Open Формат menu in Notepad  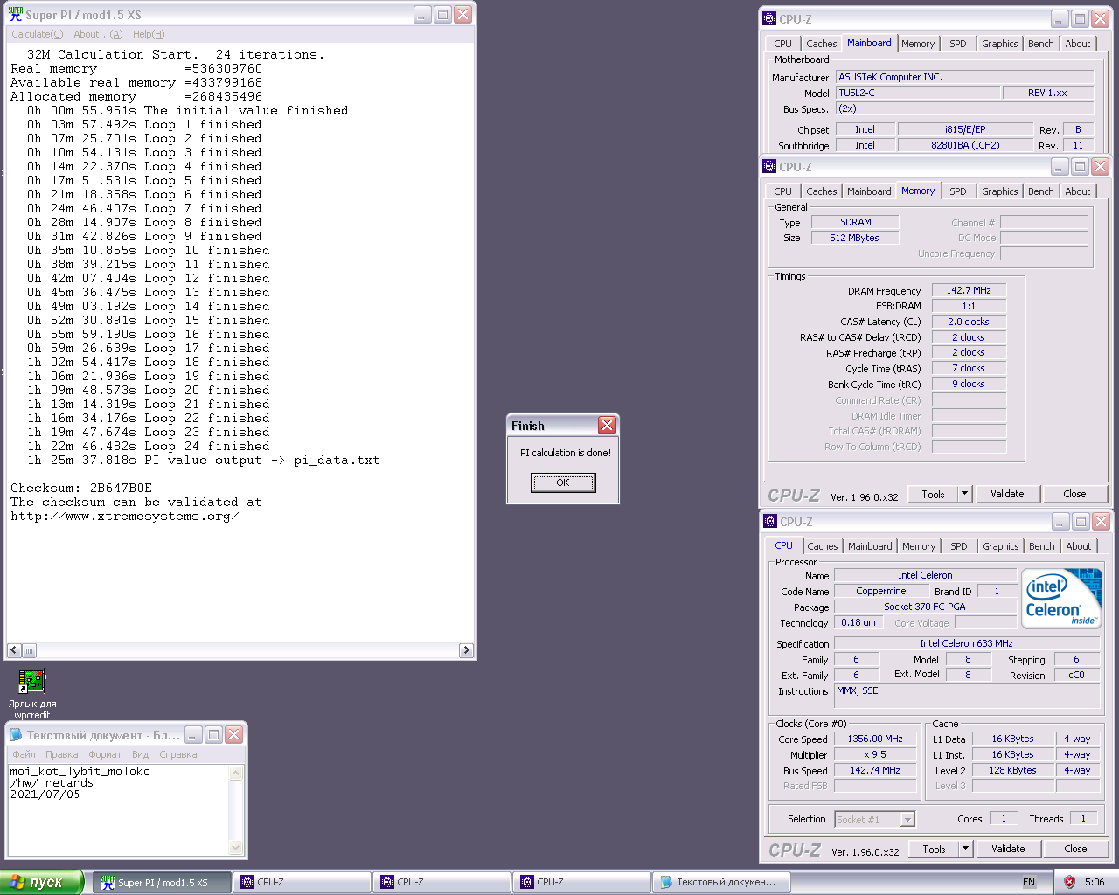click(x=105, y=754)
